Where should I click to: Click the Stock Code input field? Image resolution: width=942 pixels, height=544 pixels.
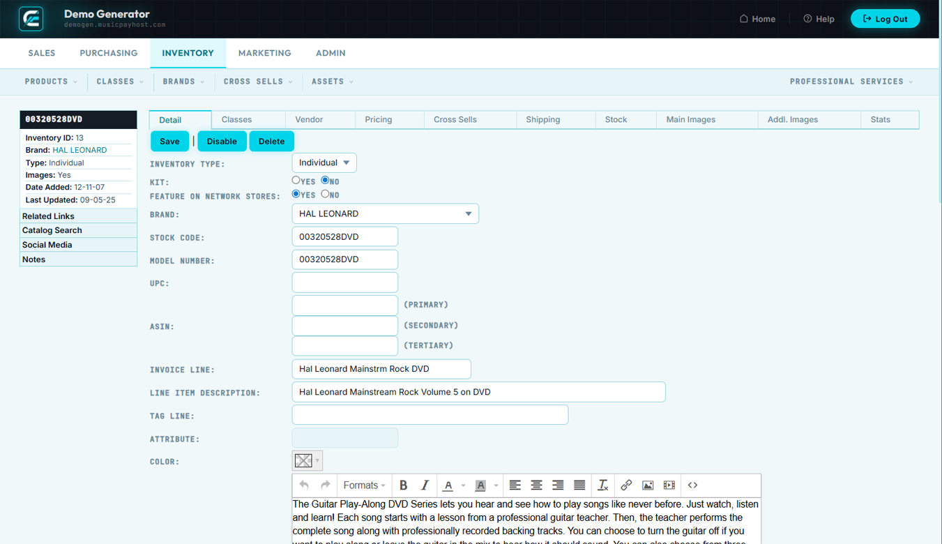pos(345,236)
